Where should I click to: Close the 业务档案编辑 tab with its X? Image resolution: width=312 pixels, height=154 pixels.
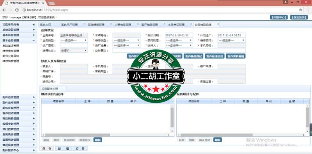click(x=218, y=24)
